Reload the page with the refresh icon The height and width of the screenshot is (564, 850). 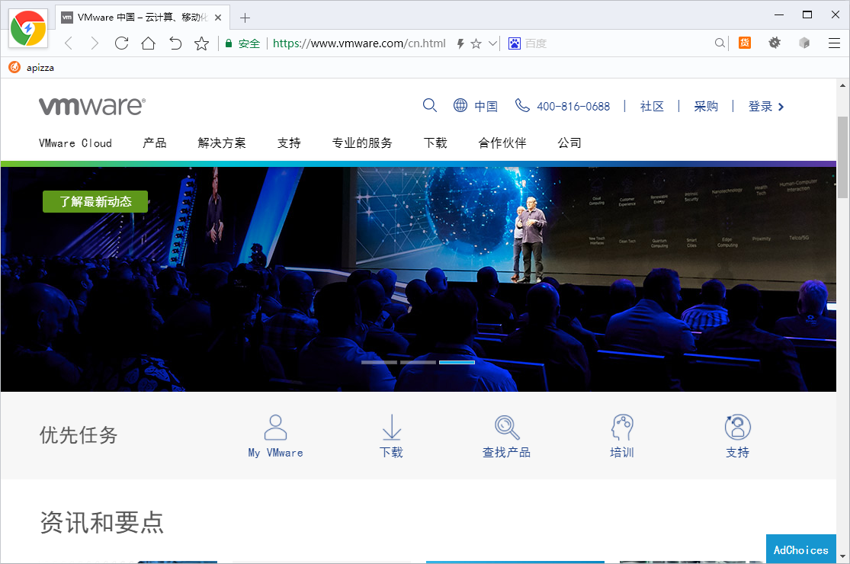click(121, 43)
